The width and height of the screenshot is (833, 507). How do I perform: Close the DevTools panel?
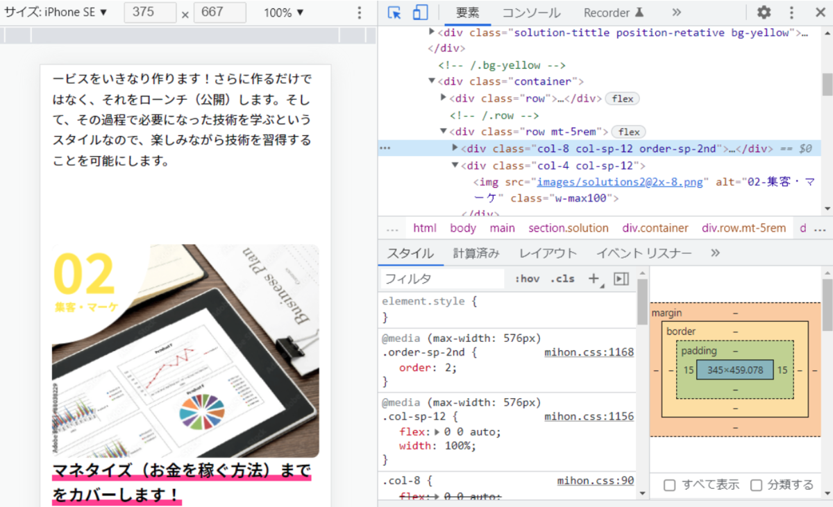820,12
